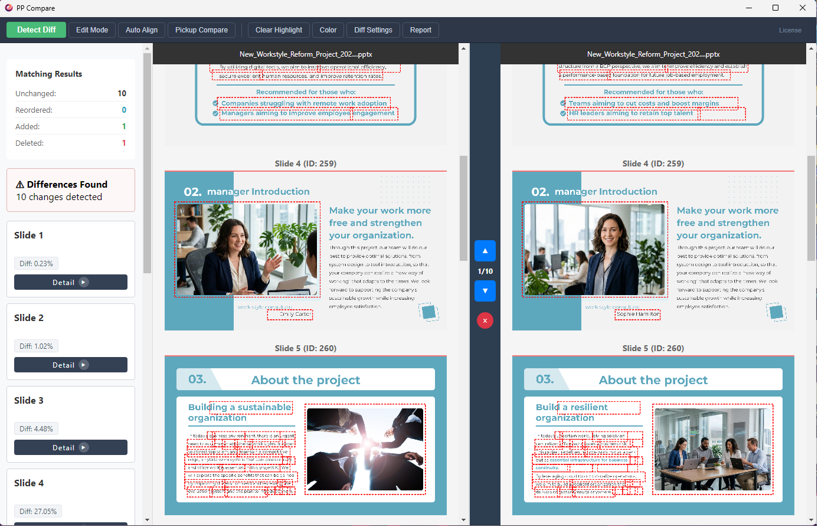Click left pane 'Slide 4 (ID: 259)' label
This screenshot has width=818, height=527.
pos(306,163)
